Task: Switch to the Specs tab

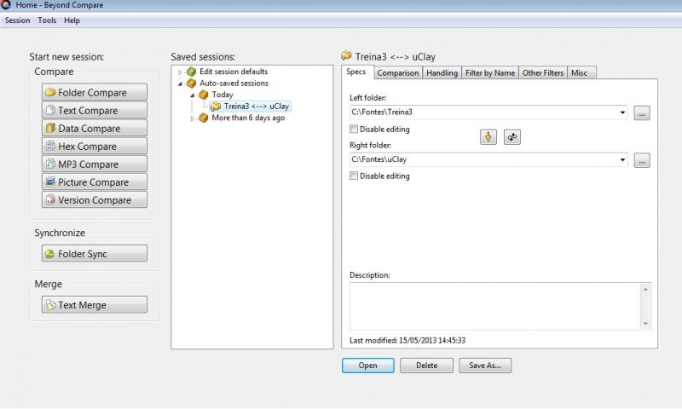Action: [356, 72]
